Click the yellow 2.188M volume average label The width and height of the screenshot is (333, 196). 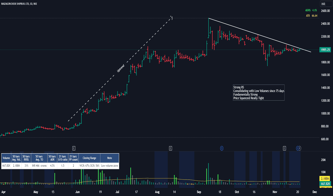(x=325, y=179)
